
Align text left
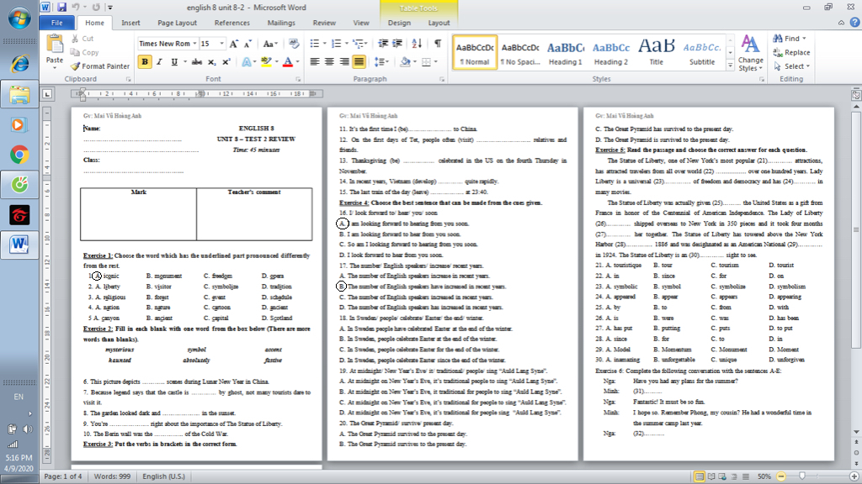[315, 62]
